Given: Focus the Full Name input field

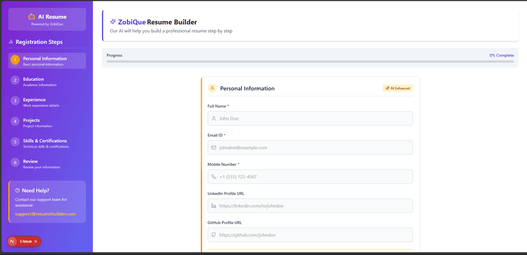Looking at the screenshot, I should click(x=310, y=118).
